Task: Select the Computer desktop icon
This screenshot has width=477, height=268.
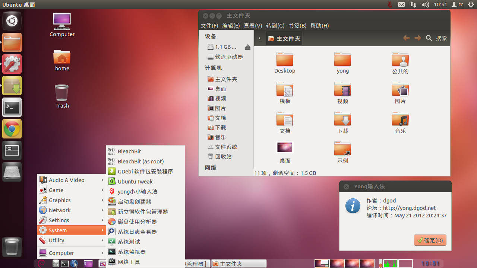Action: tap(62, 25)
